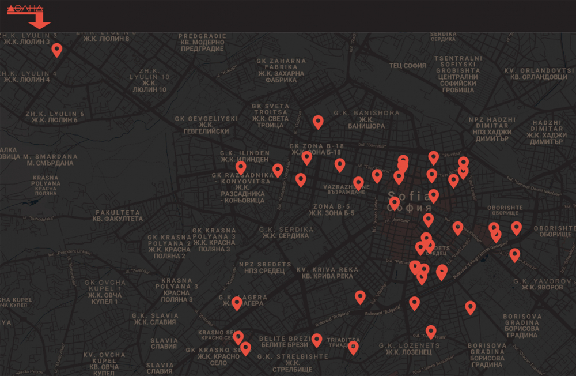Open the pin left of Banishora label
The image size is (576, 376).
coord(318,122)
